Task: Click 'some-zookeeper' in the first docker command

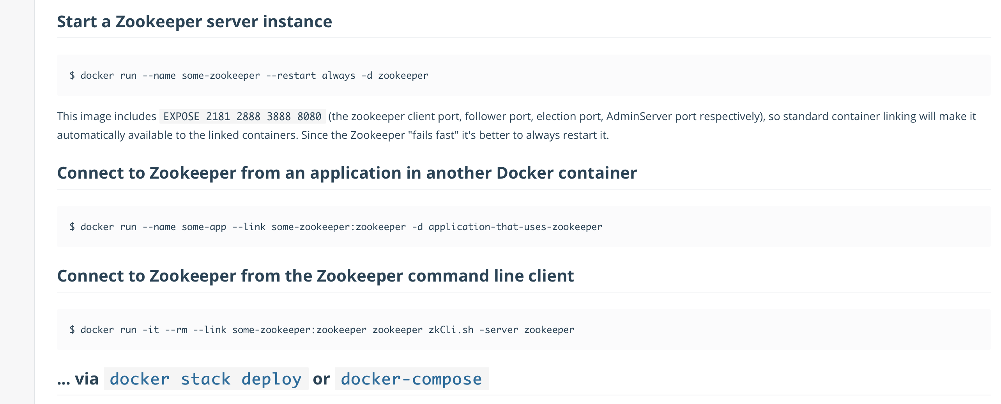Action: pos(221,76)
